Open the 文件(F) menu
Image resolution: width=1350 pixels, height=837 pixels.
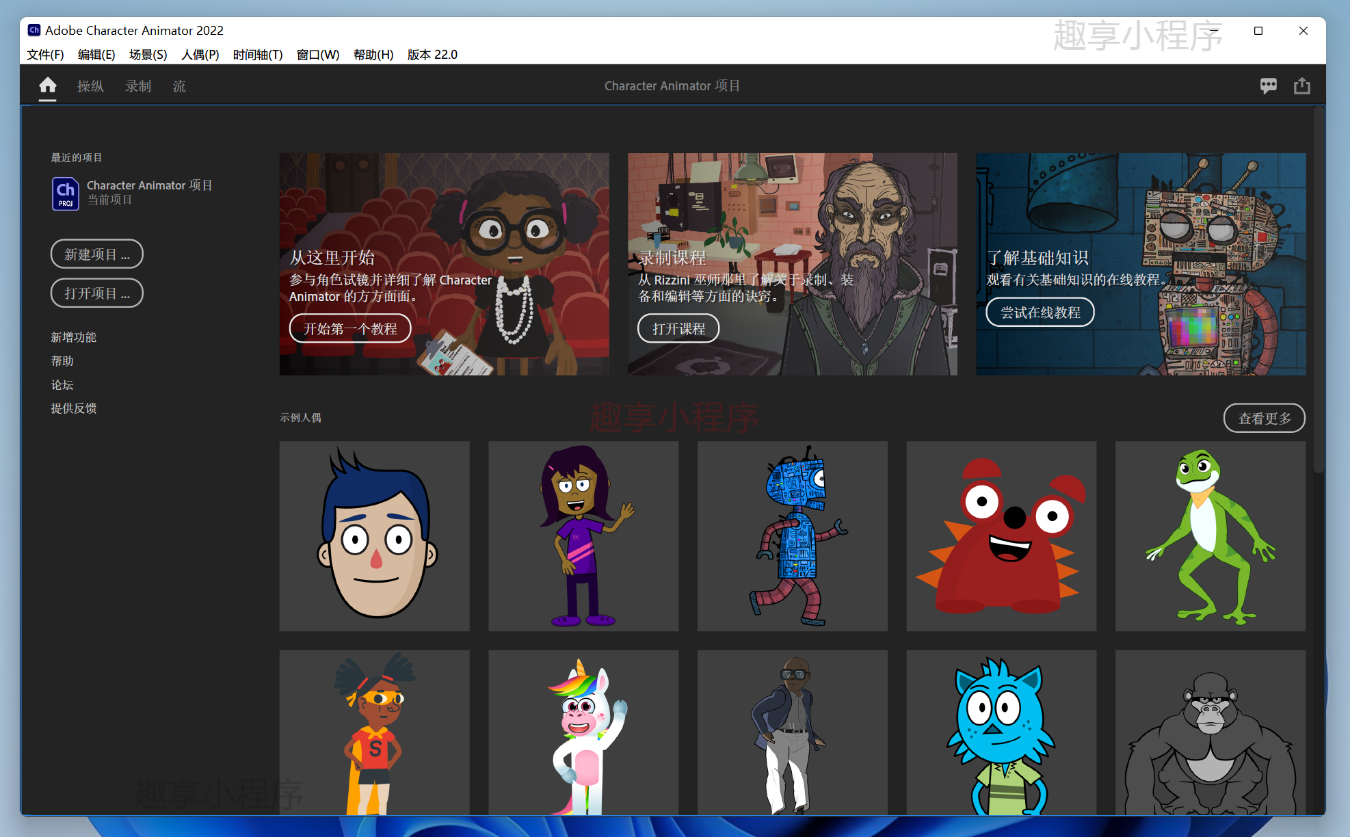pos(45,55)
